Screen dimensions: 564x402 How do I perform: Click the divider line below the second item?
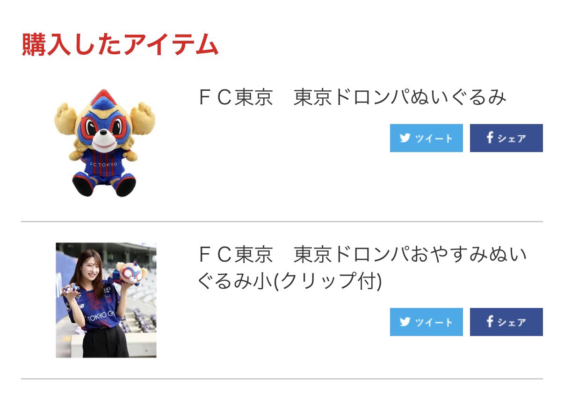point(282,379)
